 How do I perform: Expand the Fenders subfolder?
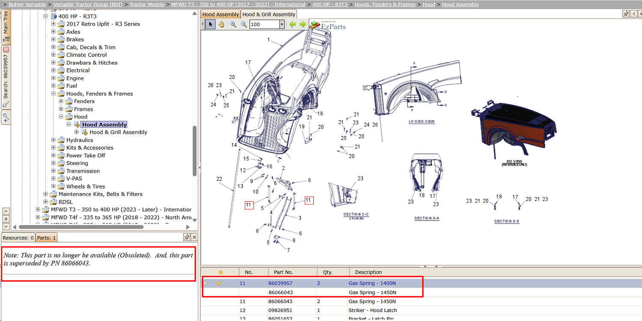tap(61, 101)
